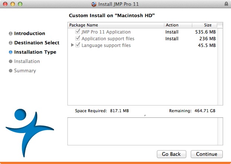Click the Installation step bullet
231x164 pixels.
[x=10, y=61]
